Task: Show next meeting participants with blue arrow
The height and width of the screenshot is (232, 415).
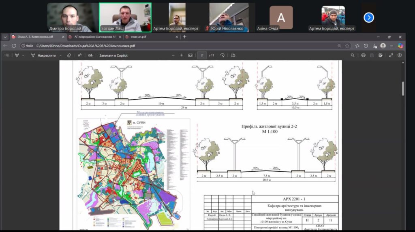Action: [368, 17]
